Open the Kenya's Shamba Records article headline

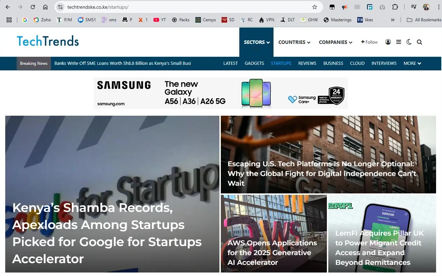[x=107, y=233]
